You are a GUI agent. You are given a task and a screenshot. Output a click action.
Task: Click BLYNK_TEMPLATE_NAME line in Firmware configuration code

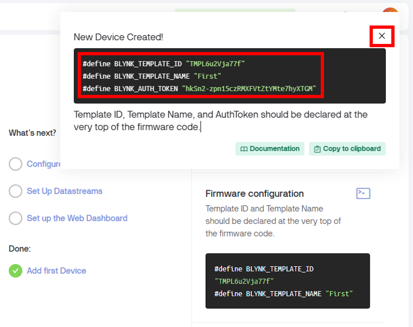tap(283, 293)
